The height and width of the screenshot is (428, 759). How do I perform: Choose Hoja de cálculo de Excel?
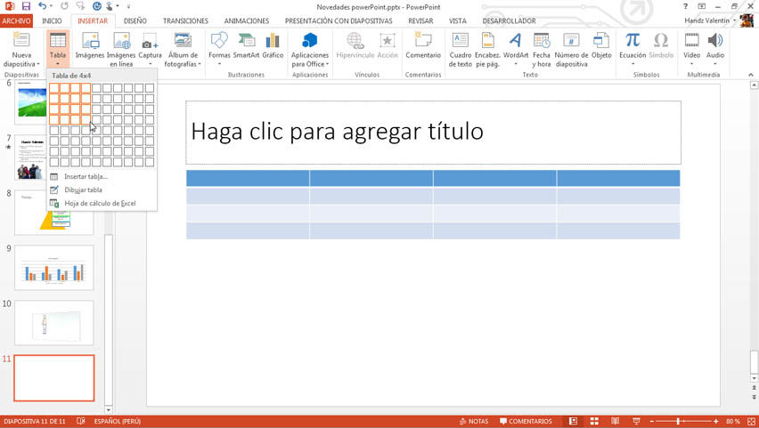coord(102,204)
